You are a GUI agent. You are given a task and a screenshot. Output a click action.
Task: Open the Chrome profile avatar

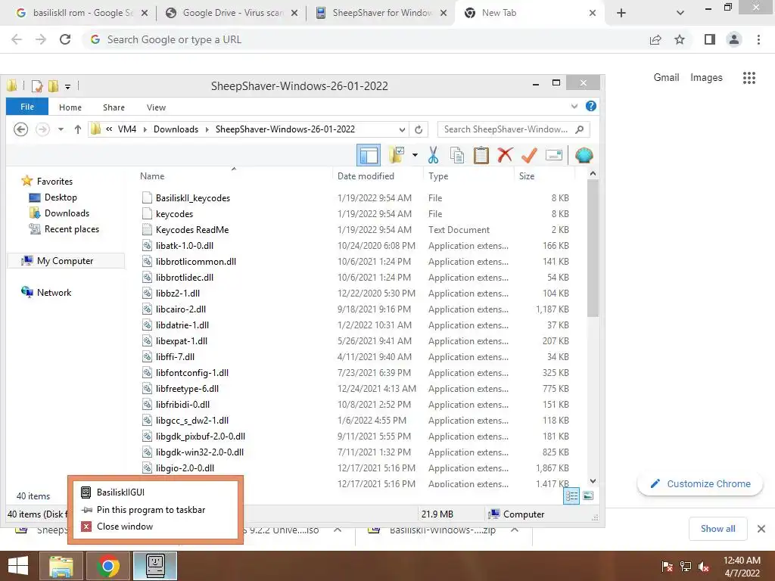coord(734,39)
